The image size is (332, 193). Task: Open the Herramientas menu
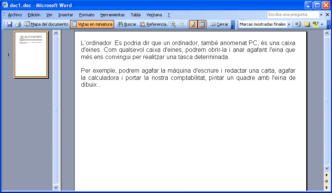[x=112, y=15]
